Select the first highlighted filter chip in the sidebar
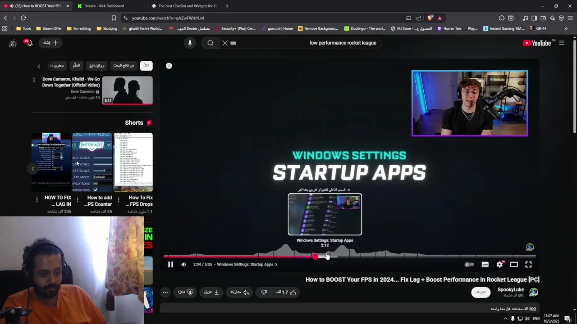Image resolution: width=577 pixels, height=324 pixels. 146,66
